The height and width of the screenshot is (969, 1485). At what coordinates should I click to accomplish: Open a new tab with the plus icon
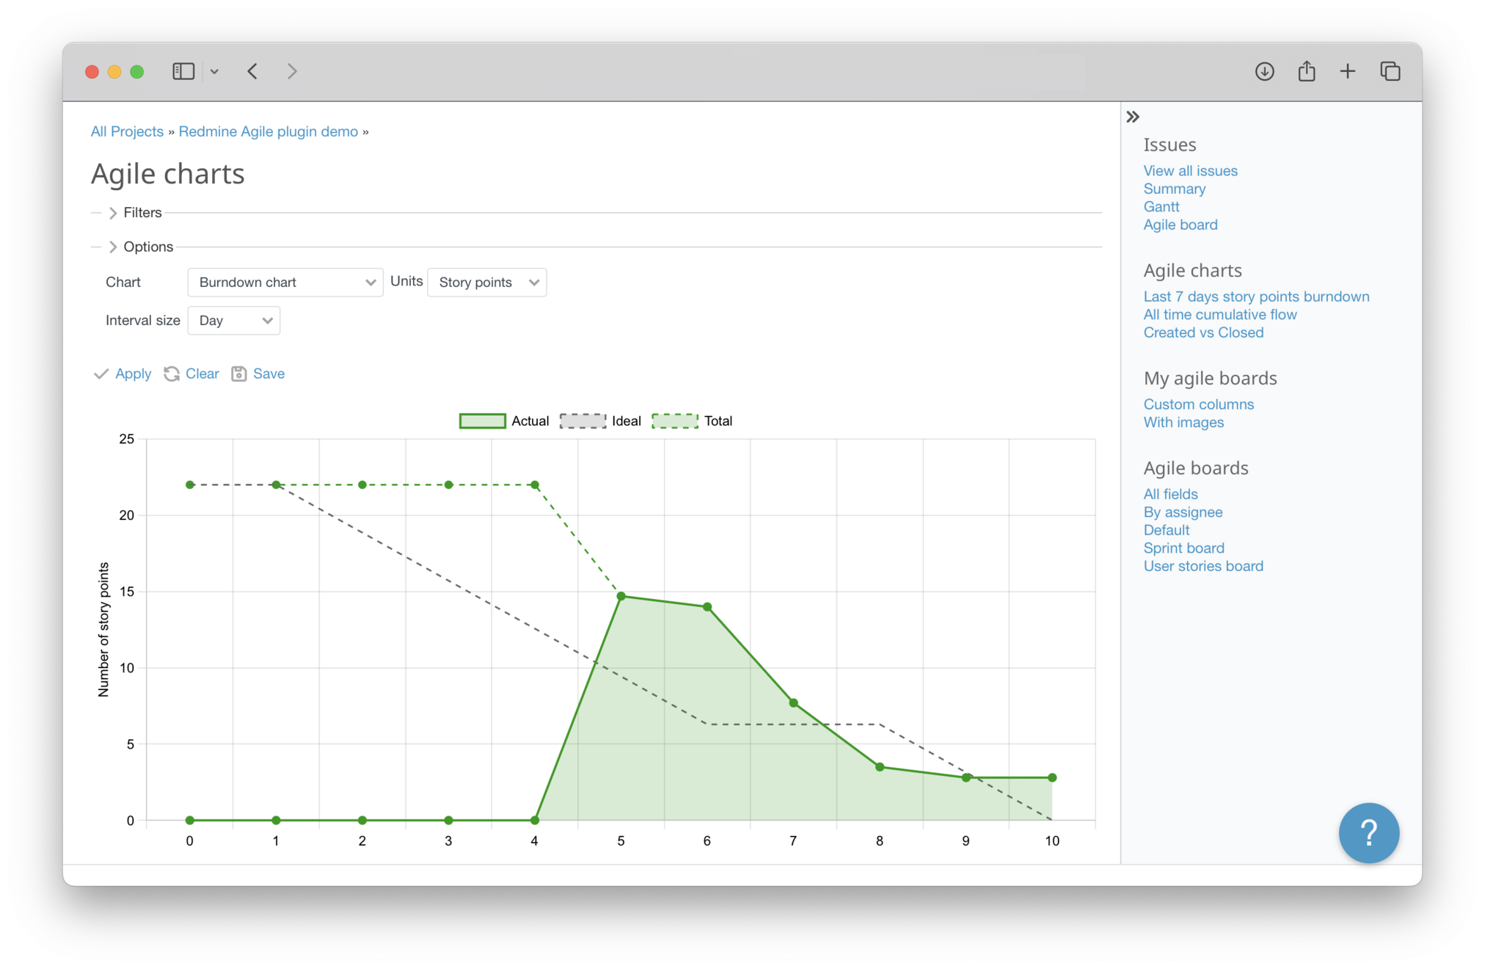click(1347, 71)
